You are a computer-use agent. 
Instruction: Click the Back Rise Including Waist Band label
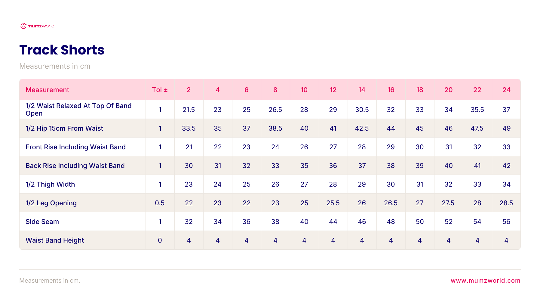[x=75, y=166]
